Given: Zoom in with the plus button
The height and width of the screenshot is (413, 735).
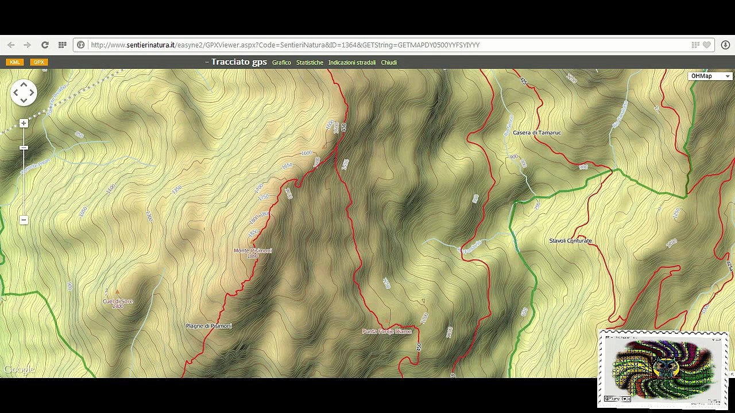Looking at the screenshot, I should (24, 123).
